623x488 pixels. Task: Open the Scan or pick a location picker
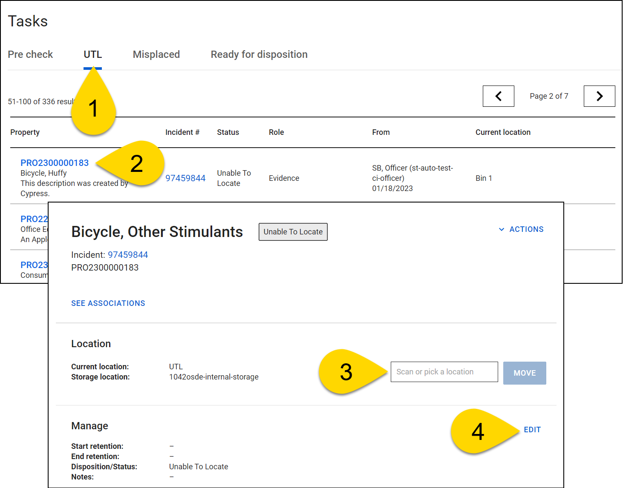coord(444,372)
